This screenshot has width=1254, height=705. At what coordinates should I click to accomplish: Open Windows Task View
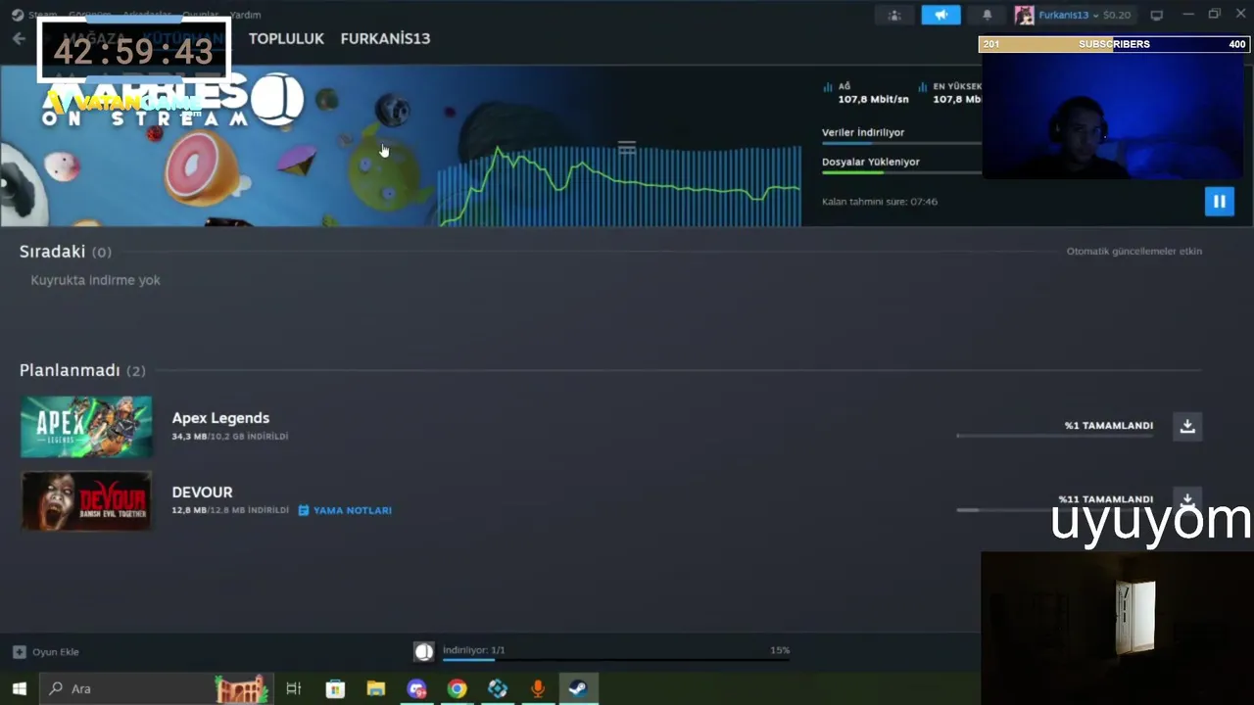[293, 688]
